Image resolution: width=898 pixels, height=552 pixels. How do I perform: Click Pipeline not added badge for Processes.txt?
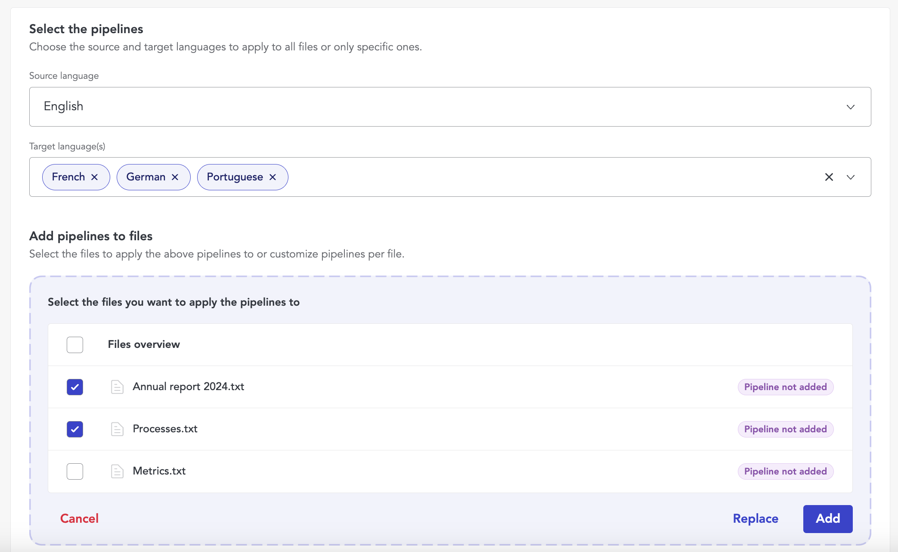[x=786, y=429]
